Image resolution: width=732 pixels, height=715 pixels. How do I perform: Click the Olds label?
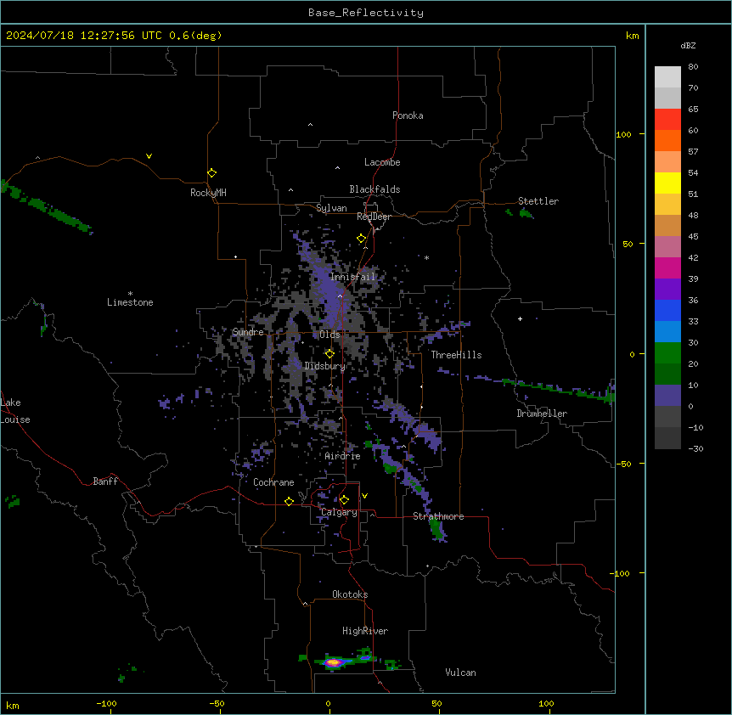click(x=329, y=335)
